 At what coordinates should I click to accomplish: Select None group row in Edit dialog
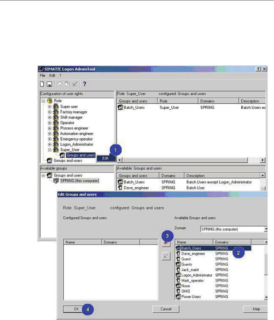tap(214, 286)
